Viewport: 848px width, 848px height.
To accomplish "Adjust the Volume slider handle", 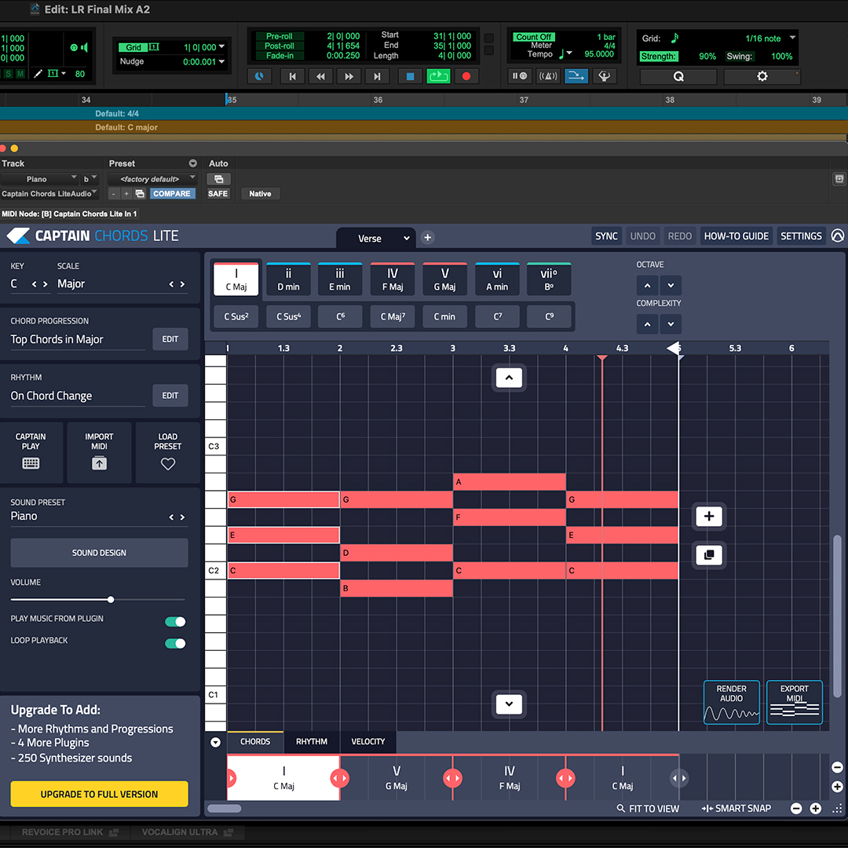I will [111, 600].
